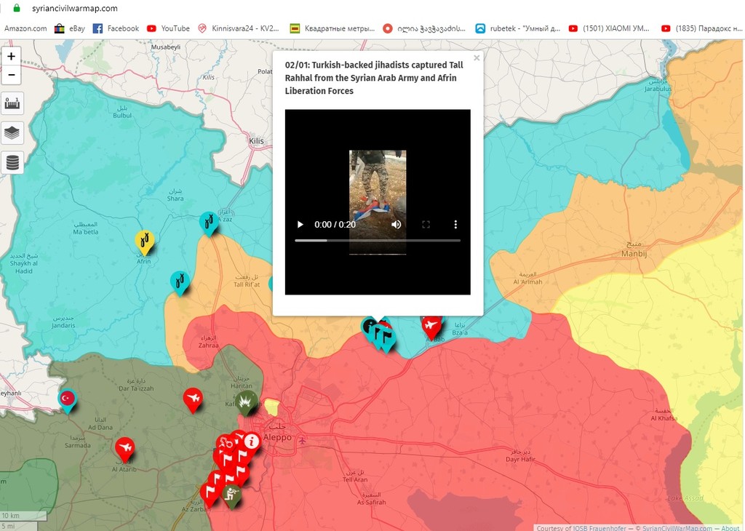Mute the popup video volume
The height and width of the screenshot is (531, 745).
397,225
